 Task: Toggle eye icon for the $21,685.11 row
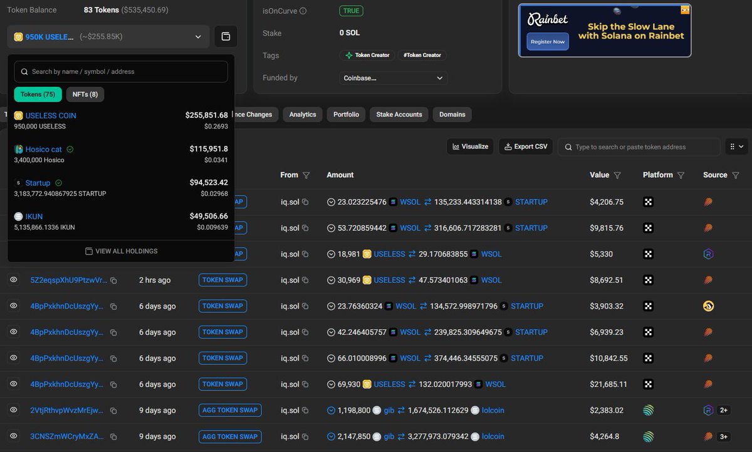tap(13, 384)
